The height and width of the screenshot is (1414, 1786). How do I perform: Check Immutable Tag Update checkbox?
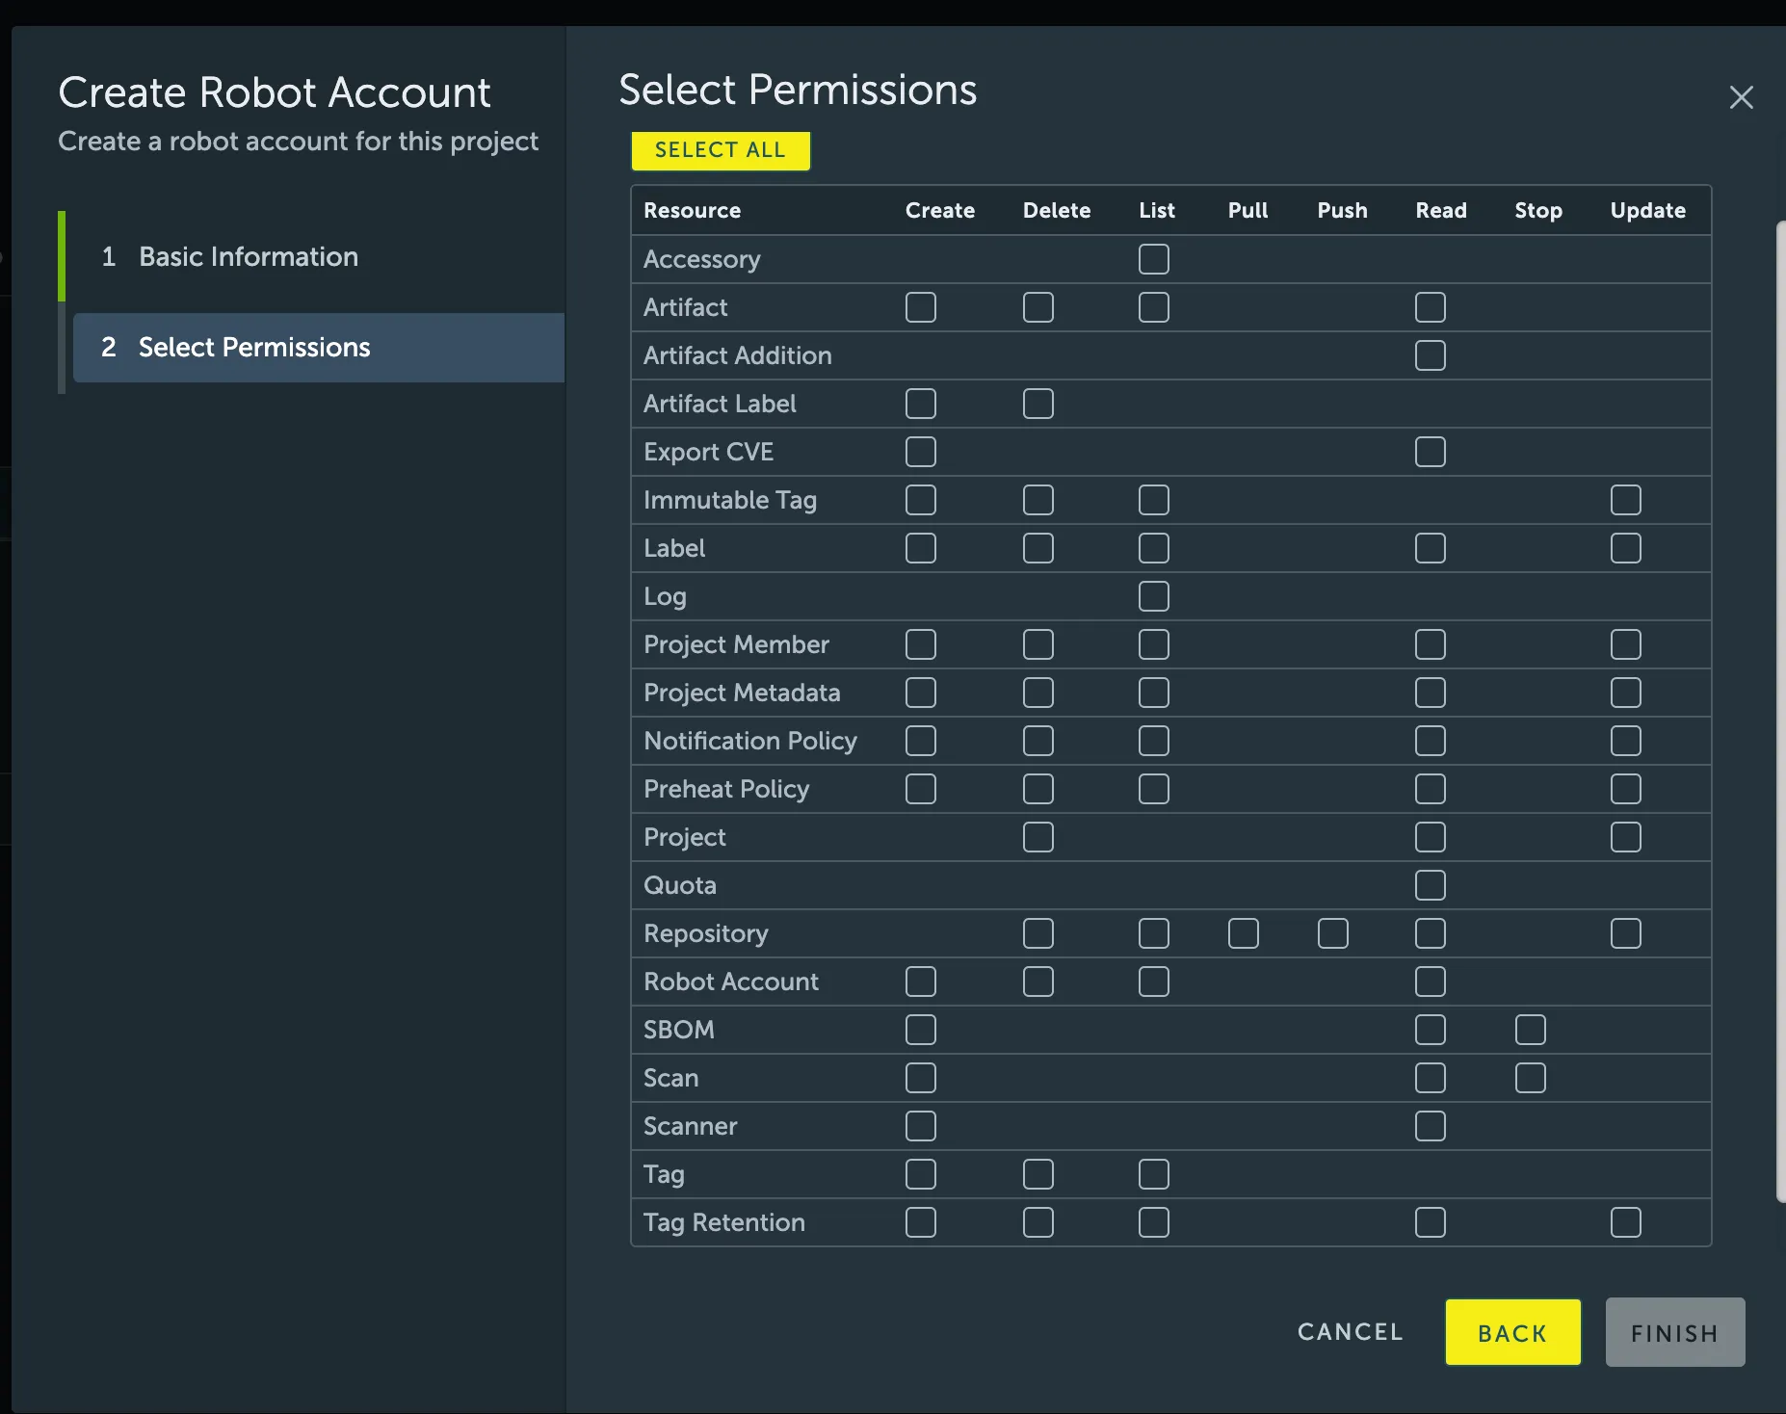point(1625,500)
